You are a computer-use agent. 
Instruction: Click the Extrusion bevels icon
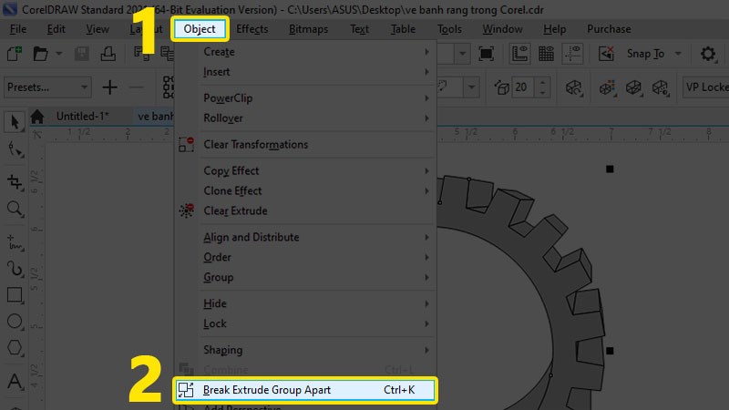tap(634, 87)
